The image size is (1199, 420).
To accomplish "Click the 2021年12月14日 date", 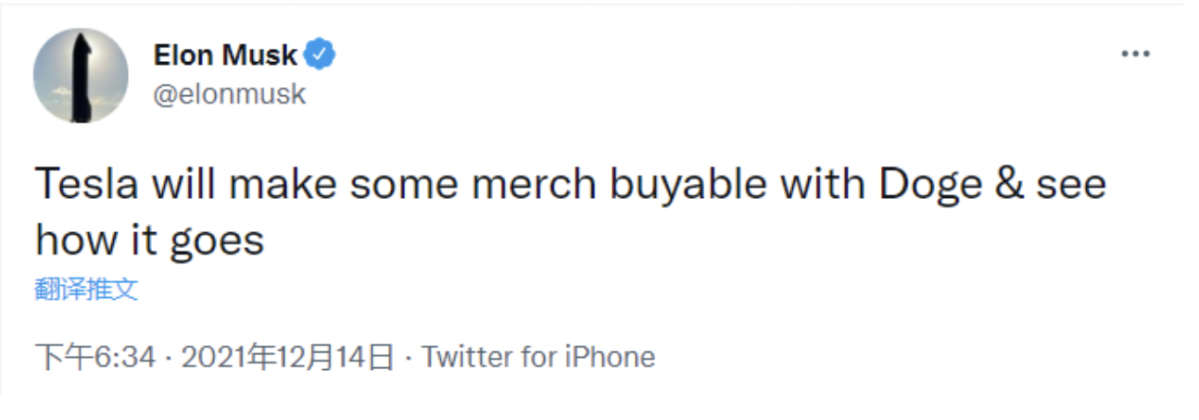I will [288, 357].
